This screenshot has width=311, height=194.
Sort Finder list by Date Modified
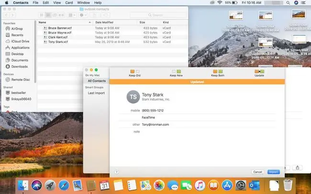[x=115, y=22]
